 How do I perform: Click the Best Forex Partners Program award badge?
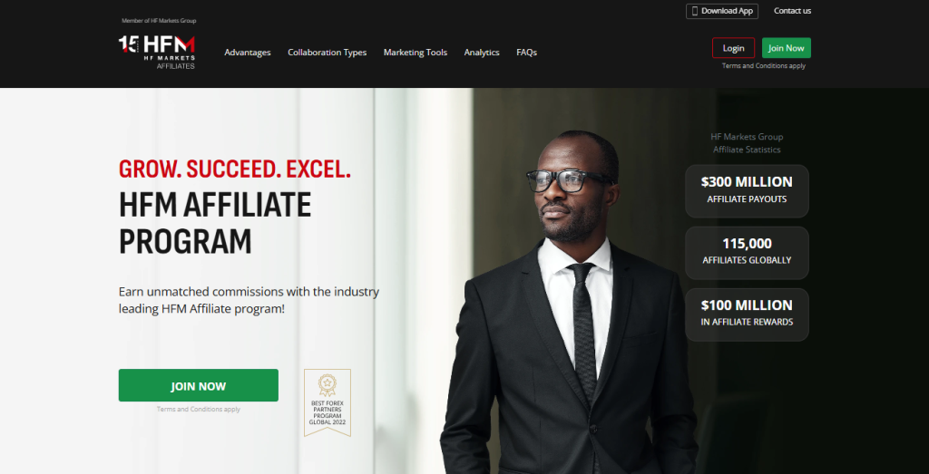click(327, 402)
